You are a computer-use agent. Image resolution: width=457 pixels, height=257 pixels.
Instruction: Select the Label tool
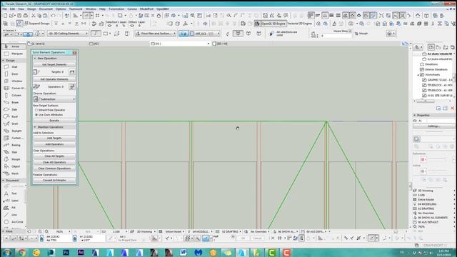(14, 201)
